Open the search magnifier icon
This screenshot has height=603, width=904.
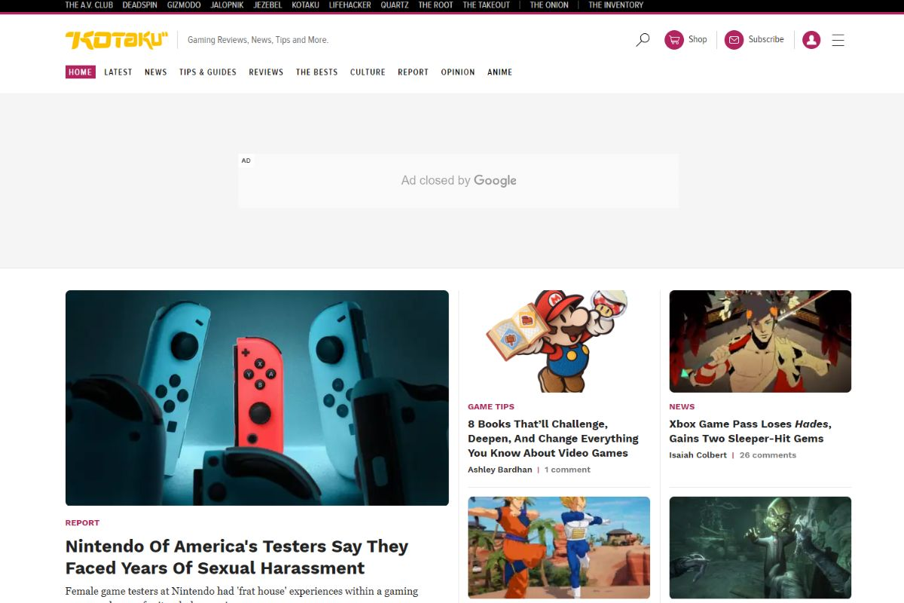click(x=643, y=40)
